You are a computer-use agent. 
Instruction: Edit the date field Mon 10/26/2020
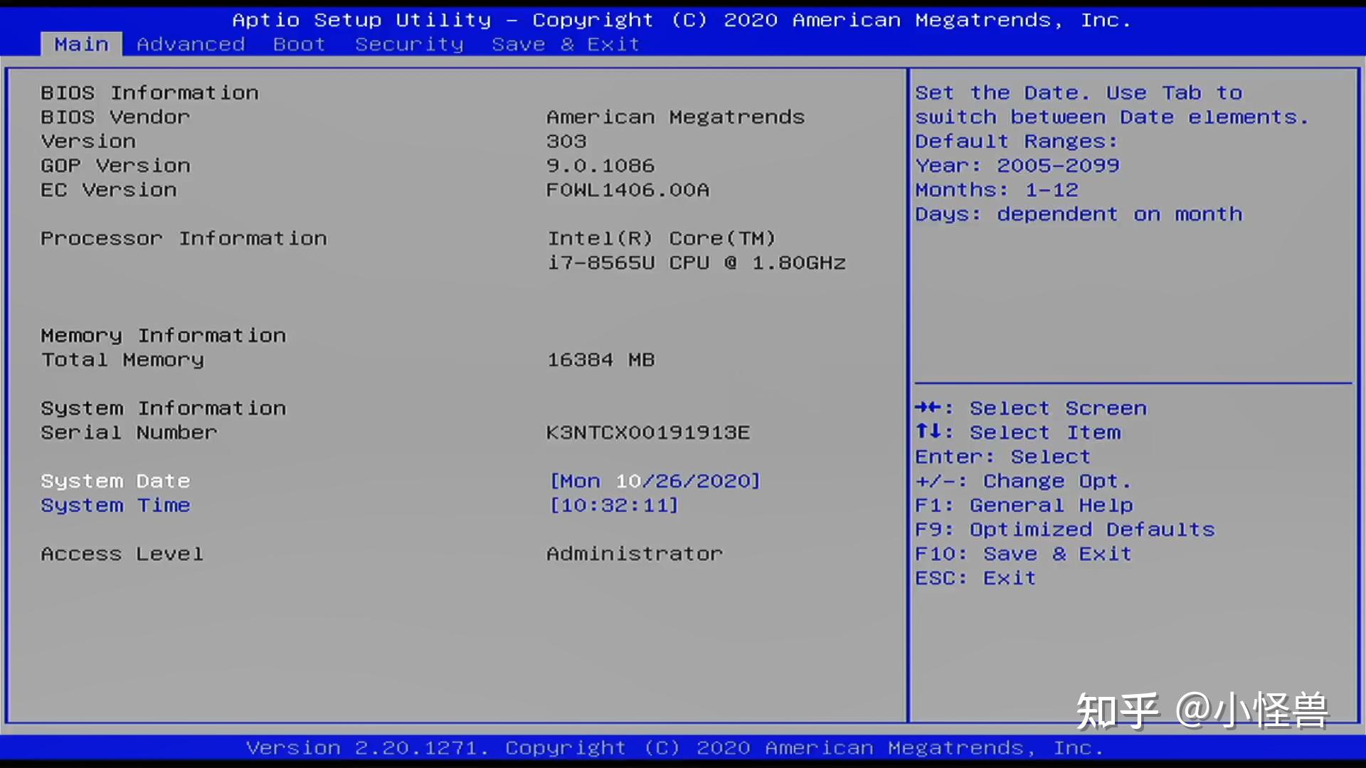click(655, 481)
